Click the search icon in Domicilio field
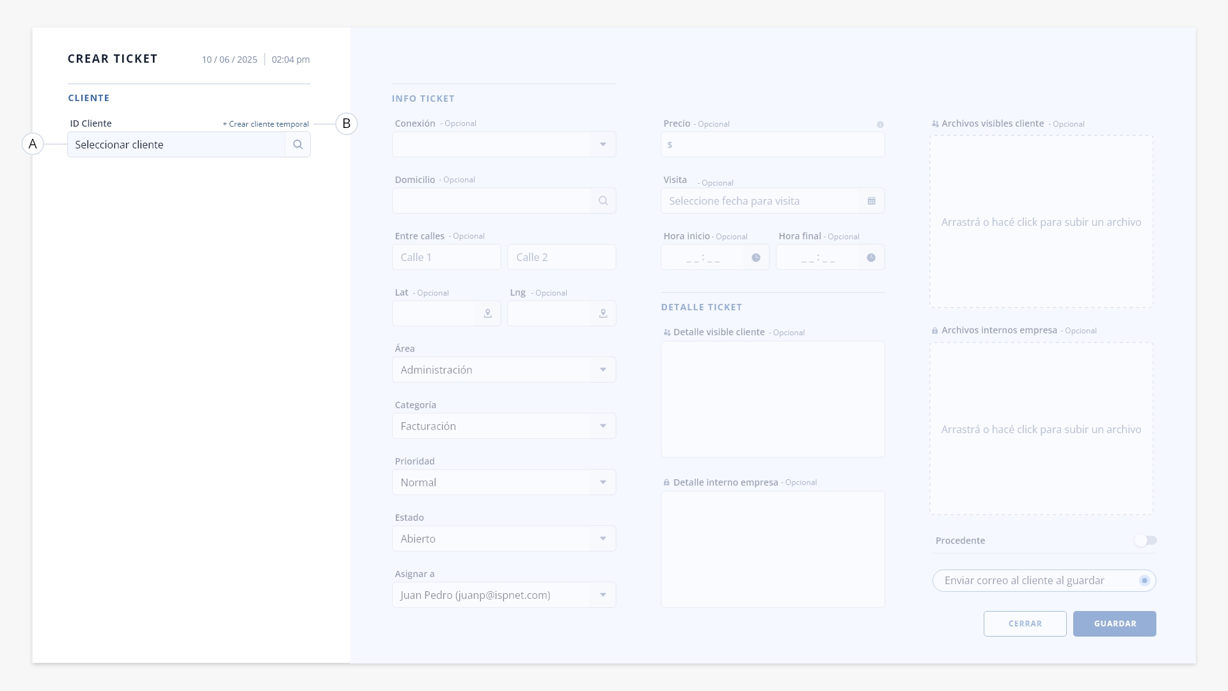Viewport: 1228px width, 691px height. click(x=603, y=201)
